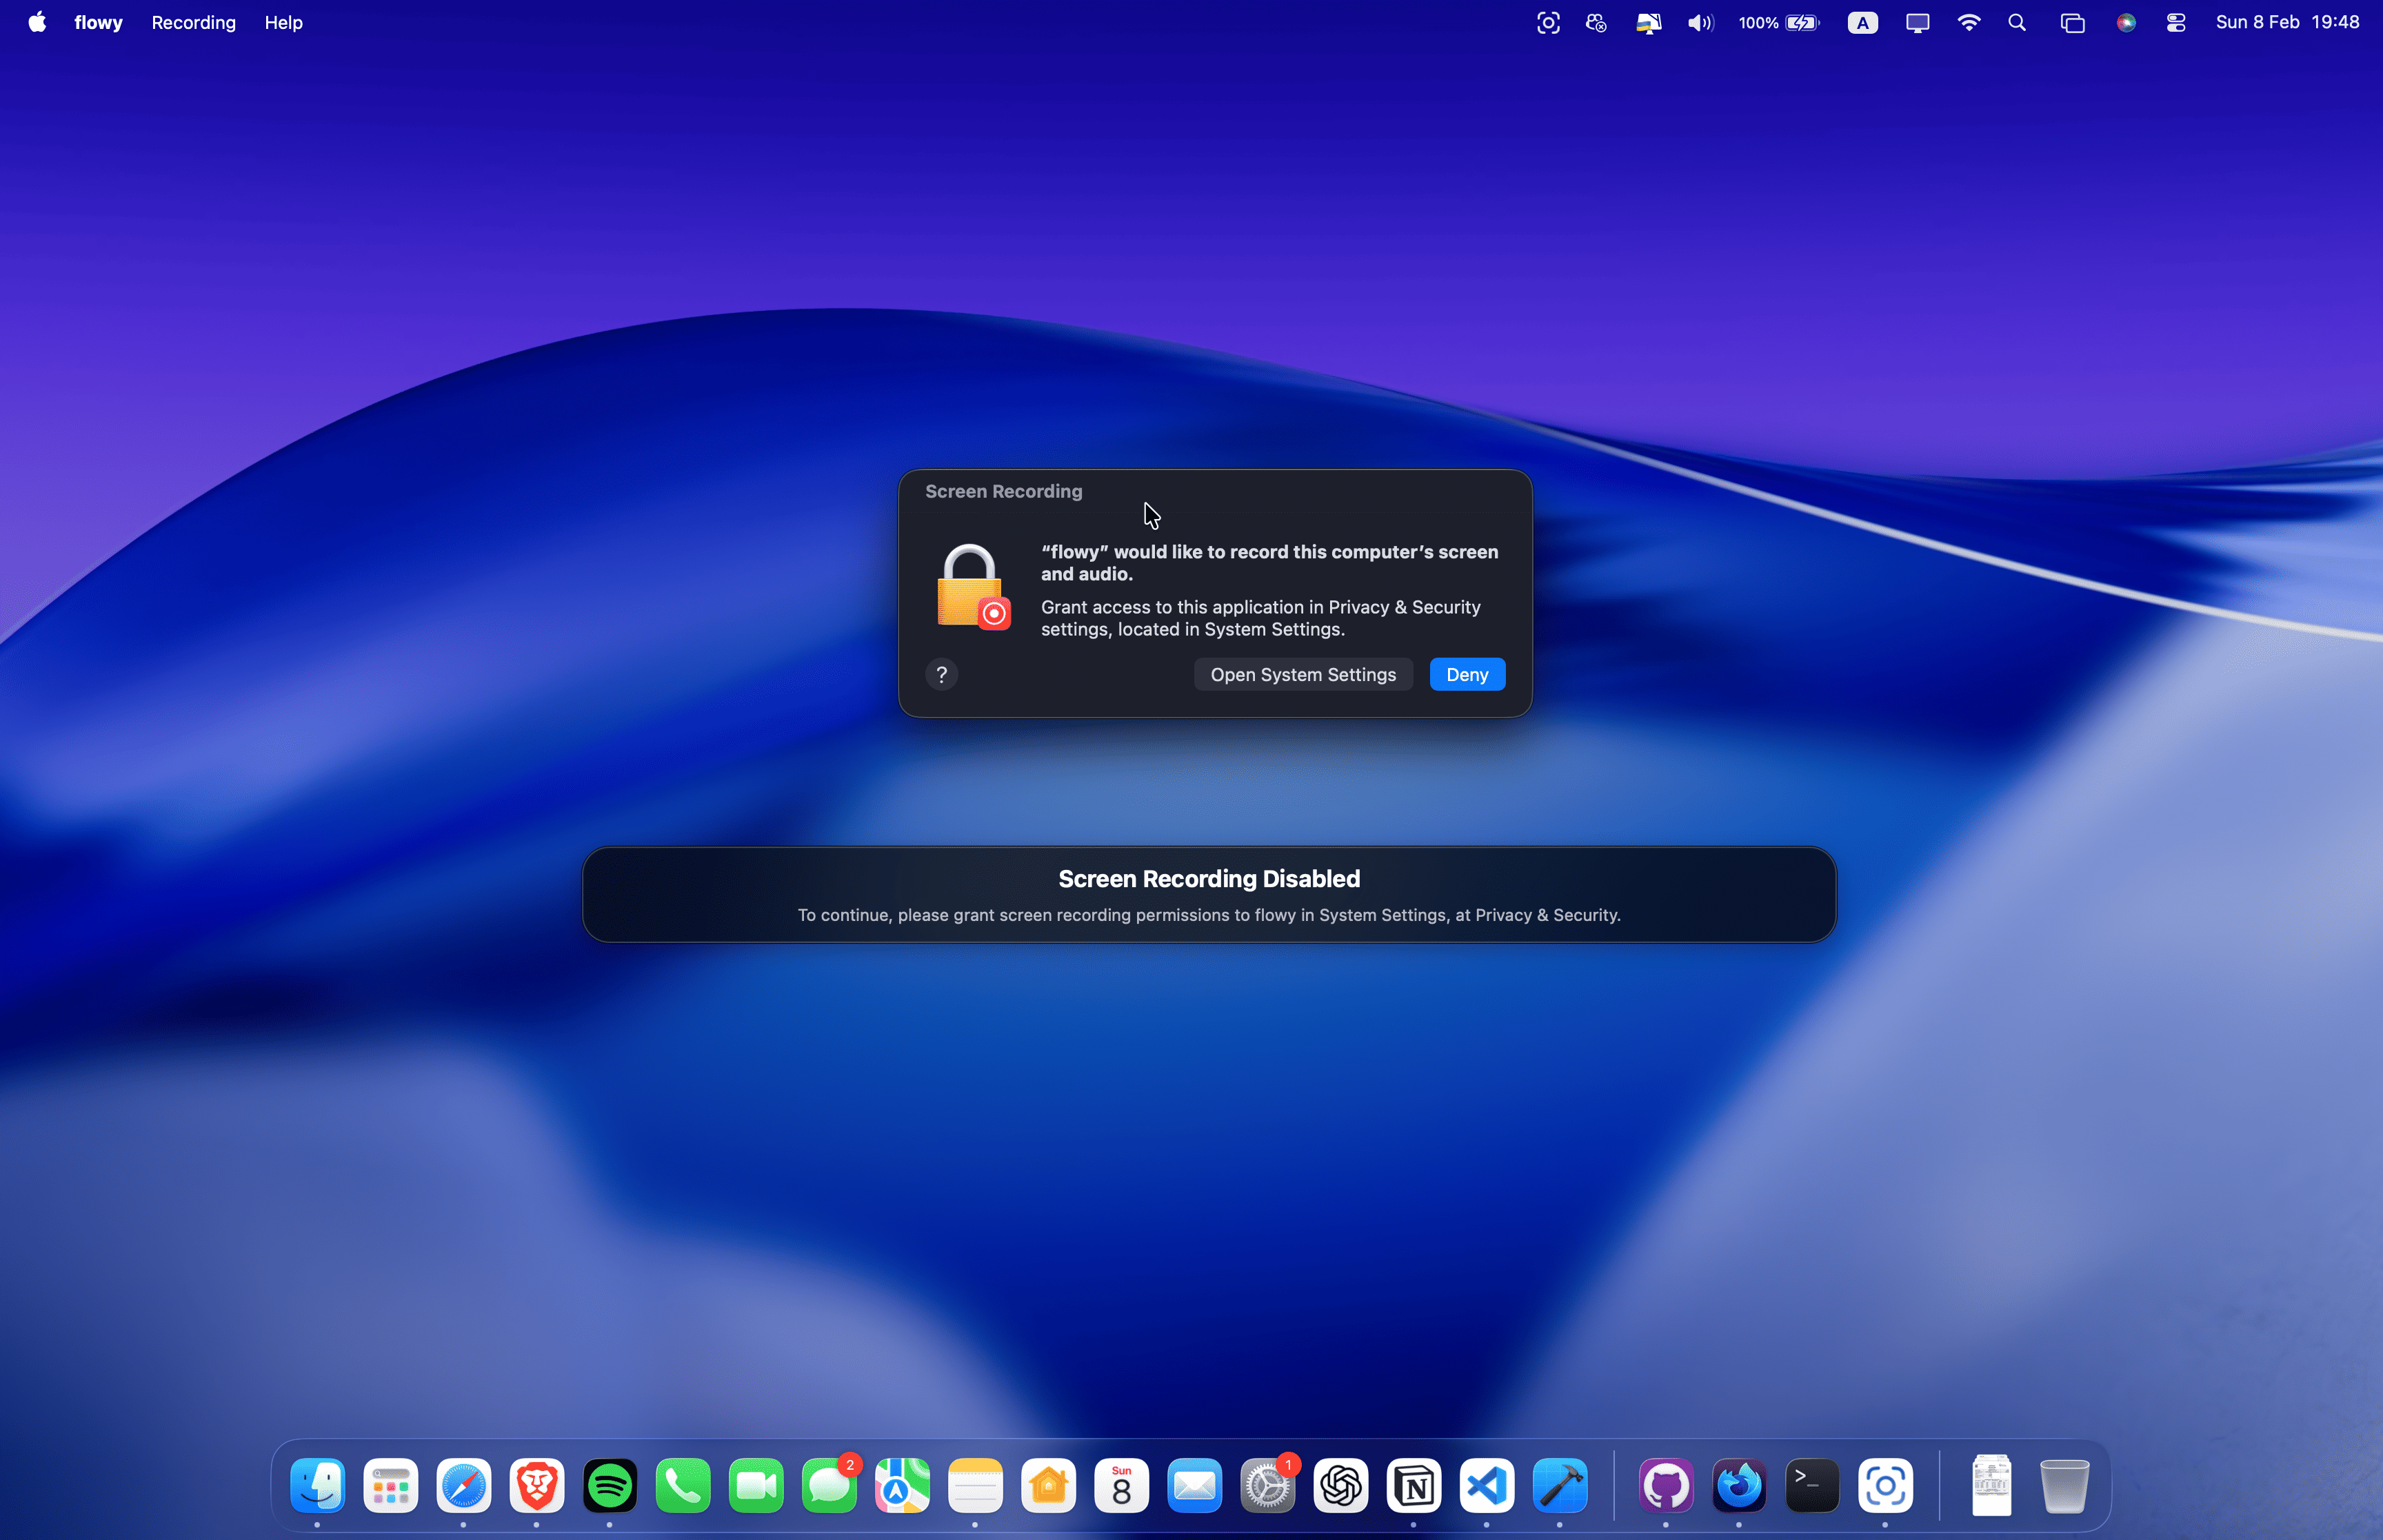This screenshot has height=1540, width=2383.
Task: Open Xcode hammer icon in dock
Action: tap(1560, 1487)
